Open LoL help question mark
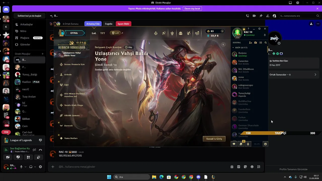Viewport: 322px width, 181px height. tap(248, 29)
